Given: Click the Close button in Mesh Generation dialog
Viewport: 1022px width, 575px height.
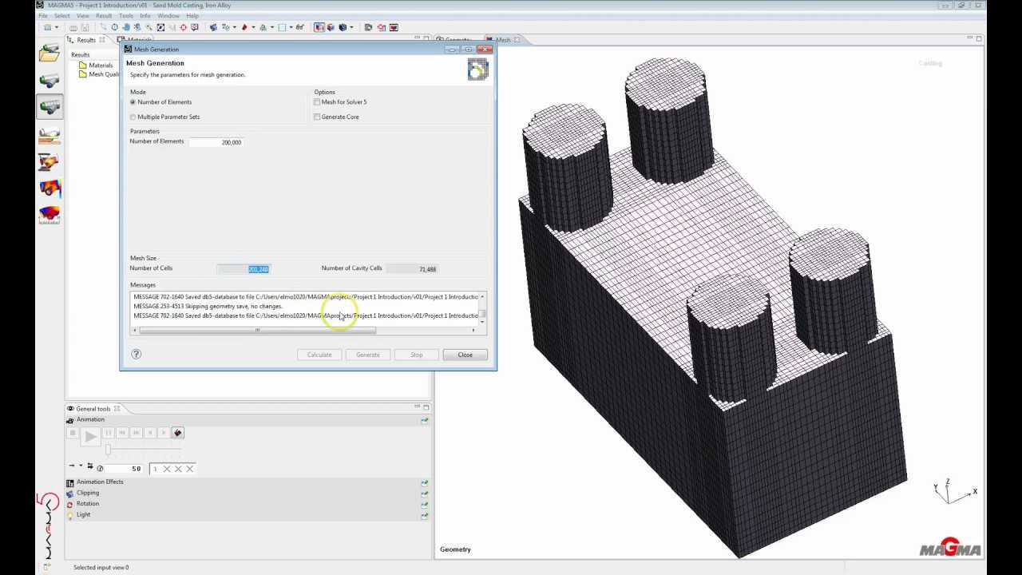Looking at the screenshot, I should (x=465, y=355).
